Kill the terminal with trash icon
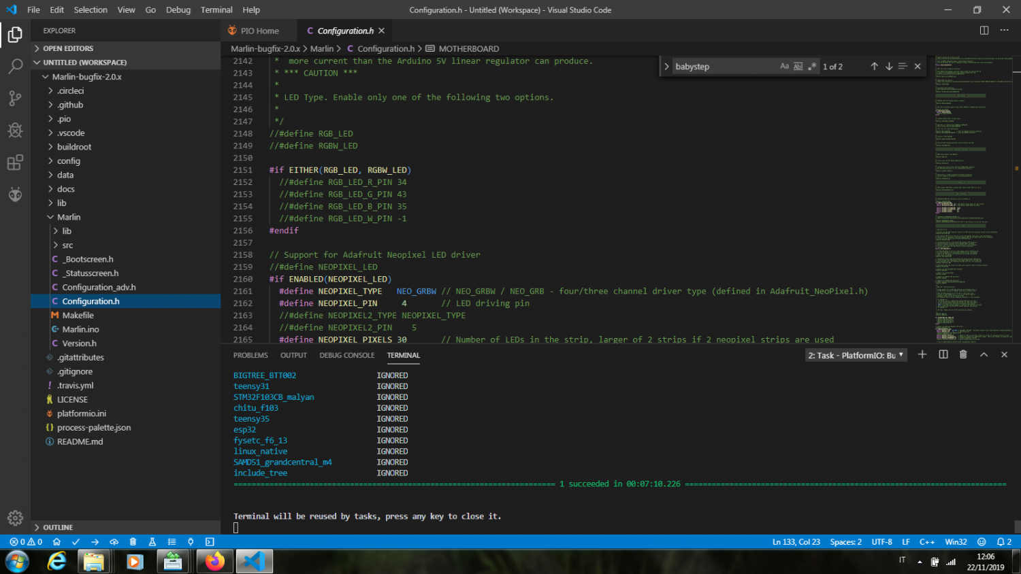The image size is (1021, 574). (963, 354)
